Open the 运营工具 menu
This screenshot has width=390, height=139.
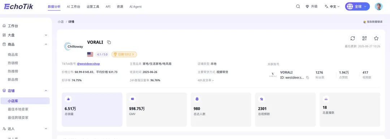pyautogui.click(x=93, y=7)
